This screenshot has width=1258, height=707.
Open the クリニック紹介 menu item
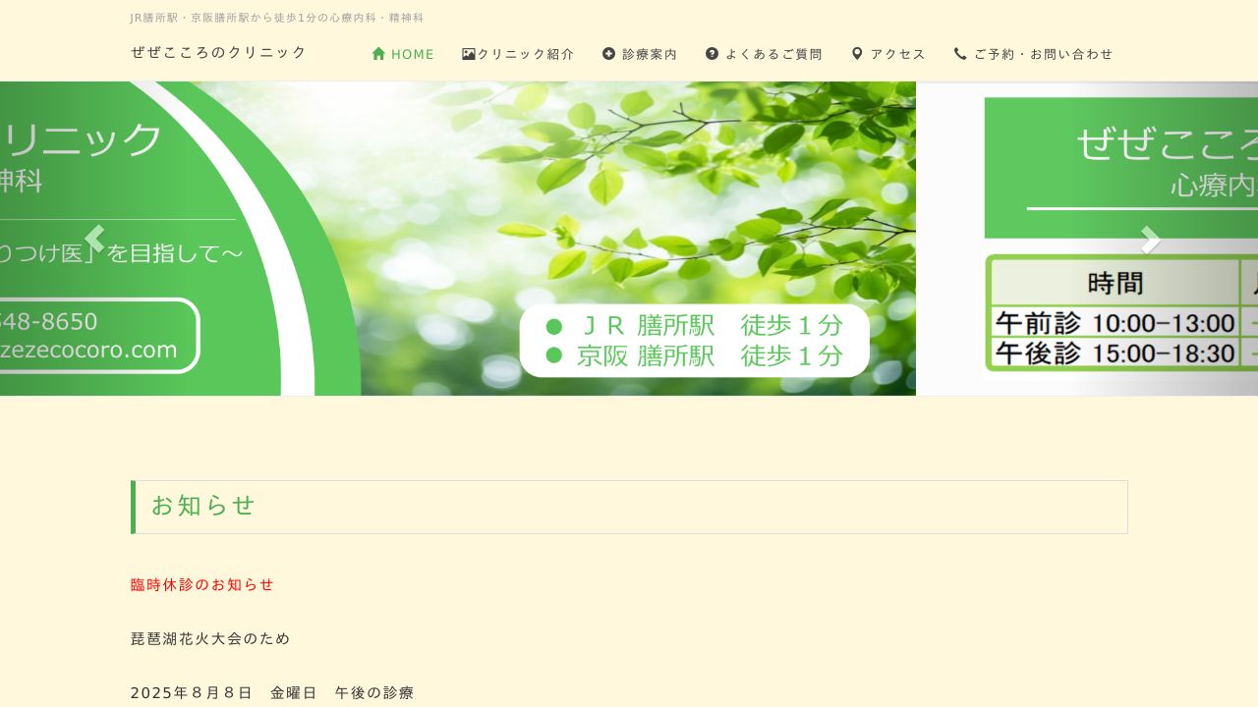coord(526,54)
